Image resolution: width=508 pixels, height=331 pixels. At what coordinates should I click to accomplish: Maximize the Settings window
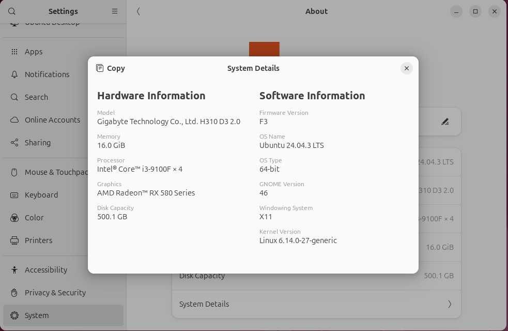pyautogui.click(x=475, y=12)
